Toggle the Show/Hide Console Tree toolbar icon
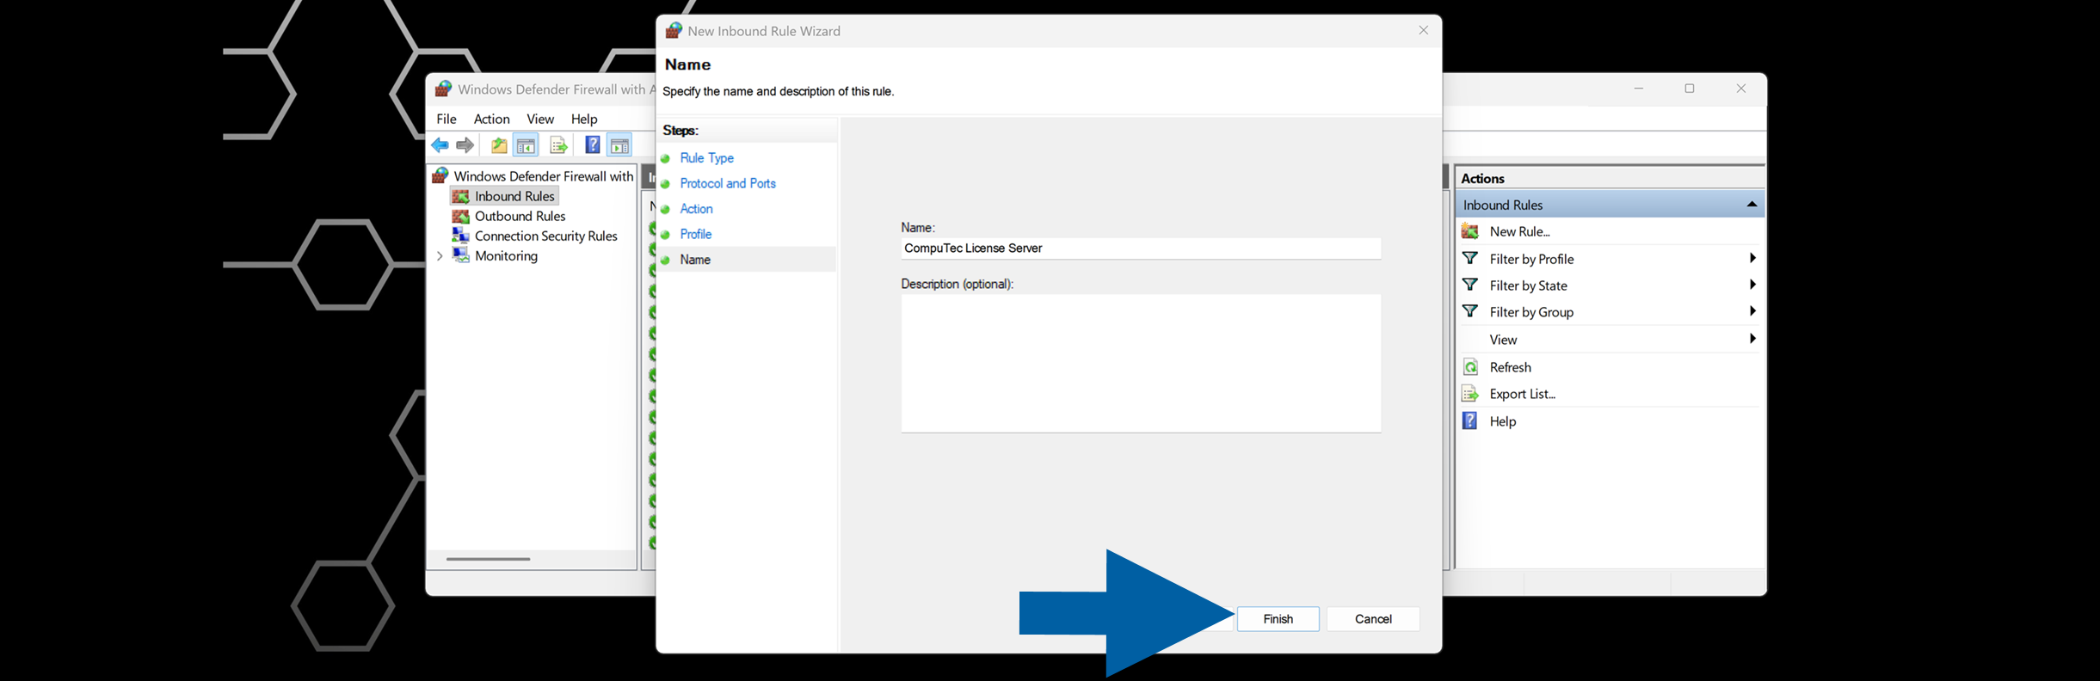 526,145
